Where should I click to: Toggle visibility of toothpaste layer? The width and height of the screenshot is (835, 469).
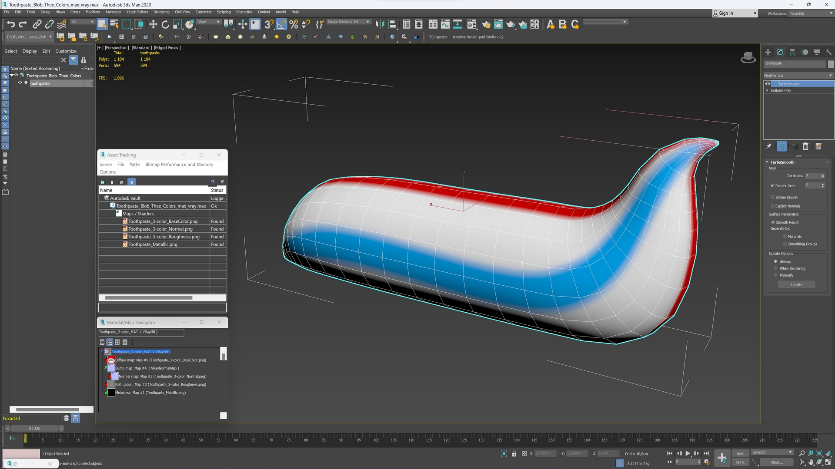pos(20,83)
